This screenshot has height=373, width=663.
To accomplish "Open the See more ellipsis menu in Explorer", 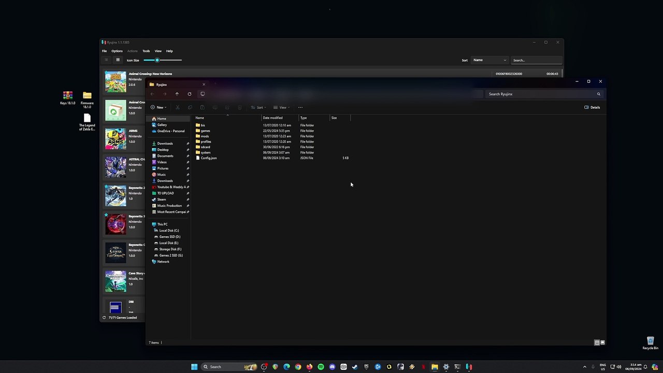I will (x=300, y=107).
